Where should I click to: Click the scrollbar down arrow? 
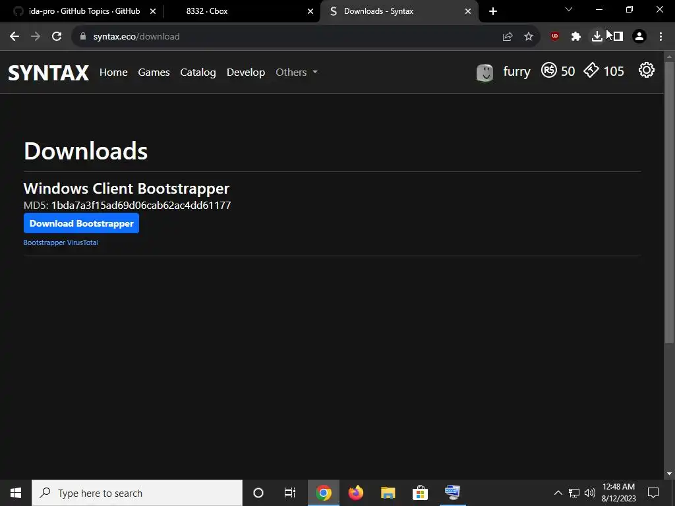click(670, 474)
